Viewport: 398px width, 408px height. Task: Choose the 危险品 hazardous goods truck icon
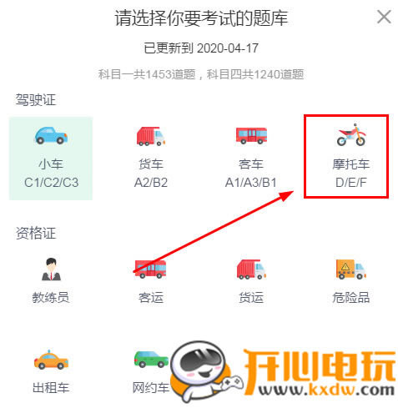pos(351,269)
